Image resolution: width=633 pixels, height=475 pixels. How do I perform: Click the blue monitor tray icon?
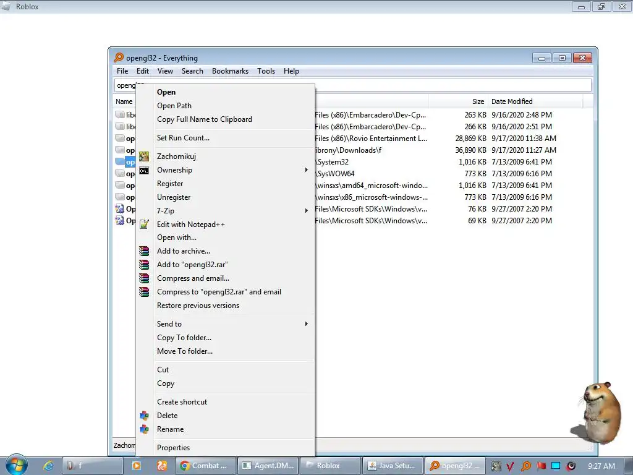[556, 466]
